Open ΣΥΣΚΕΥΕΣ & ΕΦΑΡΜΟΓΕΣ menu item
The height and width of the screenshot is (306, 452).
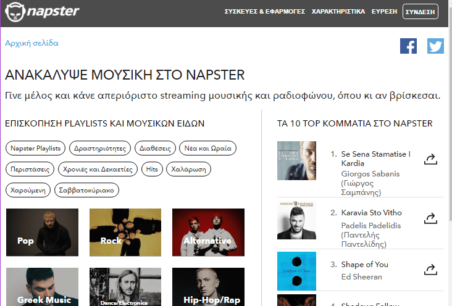click(x=265, y=12)
